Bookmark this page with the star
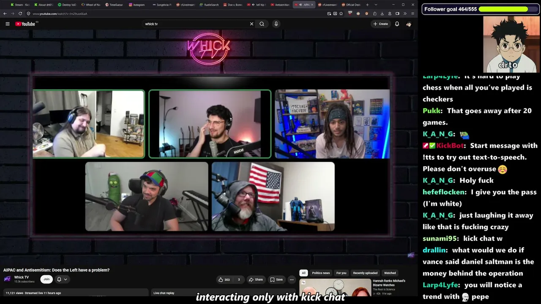The width and height of the screenshot is (541, 304). 341,14
